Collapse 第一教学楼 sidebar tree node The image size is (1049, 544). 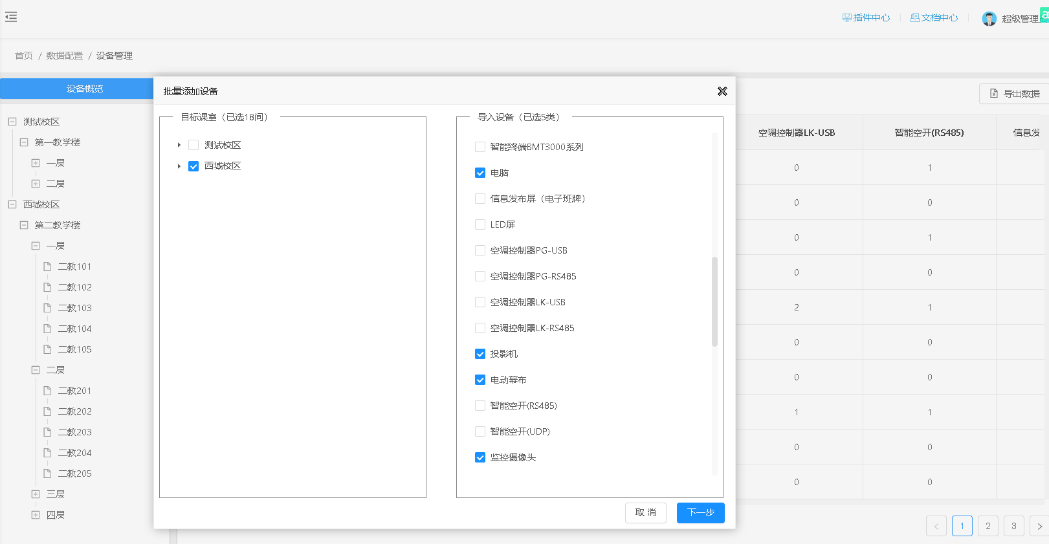pos(24,142)
